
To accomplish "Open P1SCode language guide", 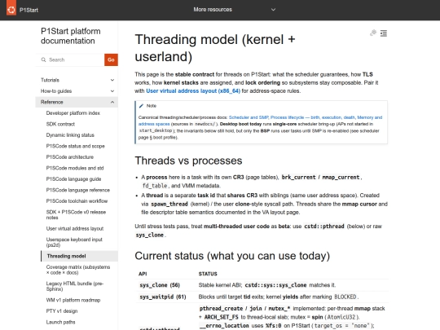I will click(x=73, y=179).
